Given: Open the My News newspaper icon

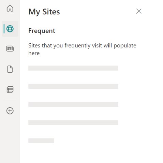Looking at the screenshot, I should pyautogui.click(x=10, y=49).
